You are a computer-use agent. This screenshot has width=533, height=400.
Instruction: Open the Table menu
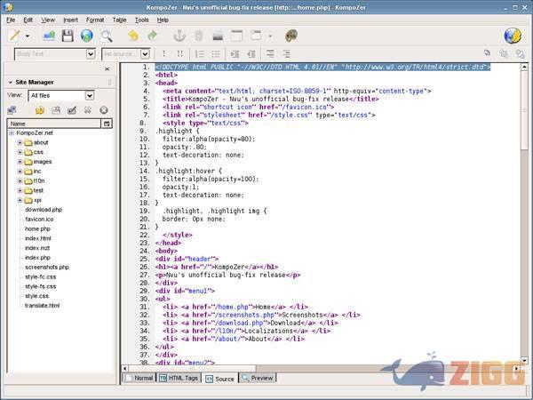tap(119, 19)
